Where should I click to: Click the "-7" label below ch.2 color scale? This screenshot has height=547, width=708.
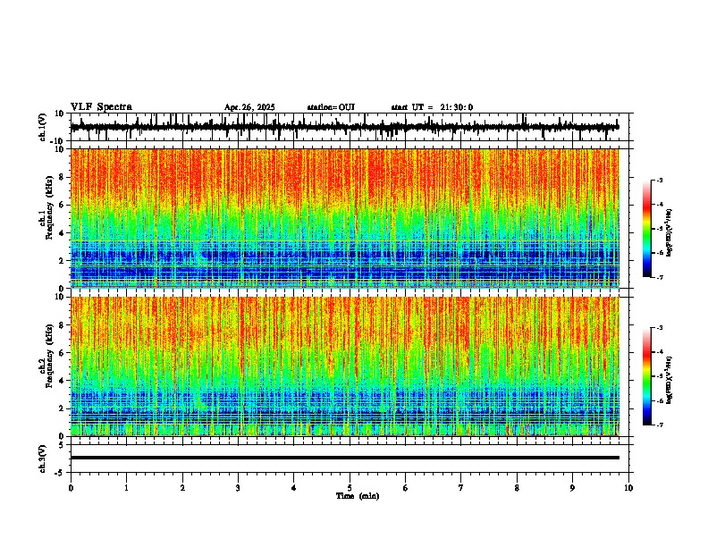pyautogui.click(x=659, y=425)
